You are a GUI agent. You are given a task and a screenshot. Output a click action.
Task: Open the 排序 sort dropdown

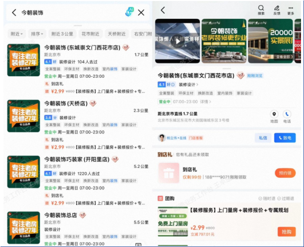click(x=37, y=34)
